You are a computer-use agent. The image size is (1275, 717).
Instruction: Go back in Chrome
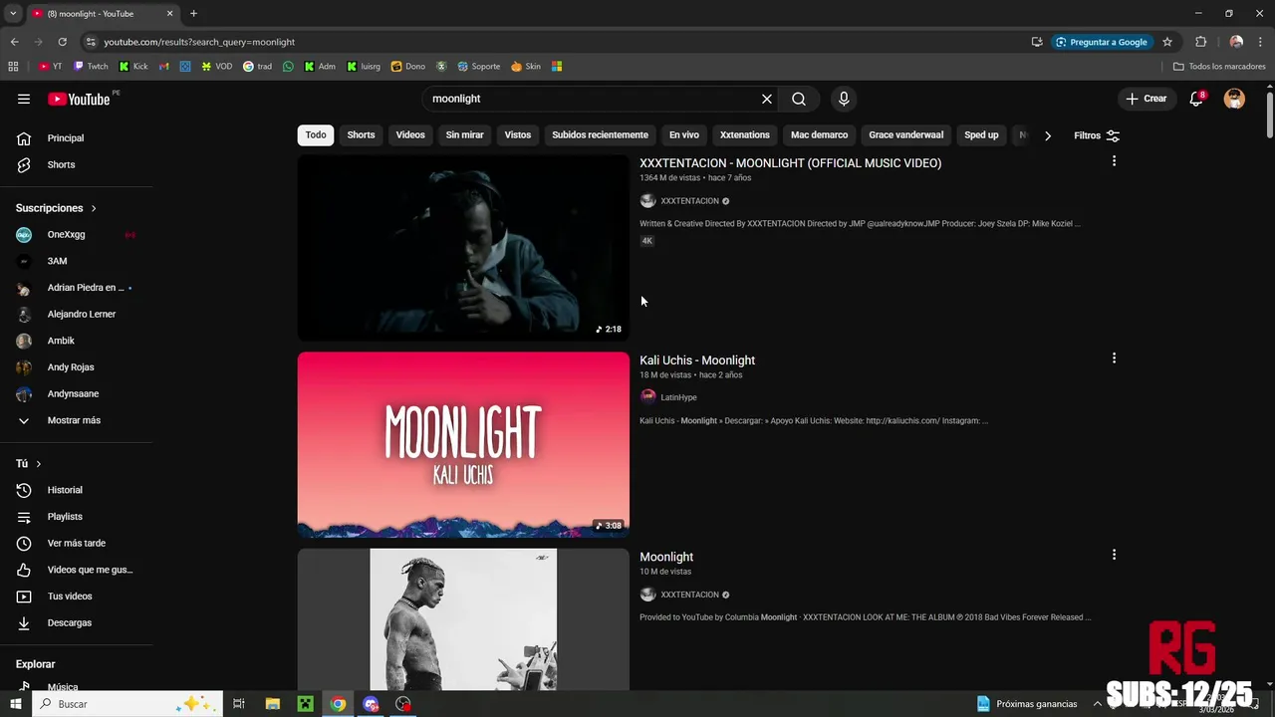(x=15, y=42)
